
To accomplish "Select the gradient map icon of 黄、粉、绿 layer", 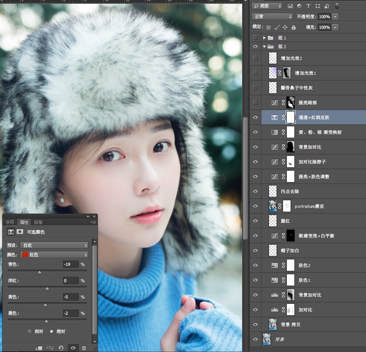I will [x=274, y=132].
